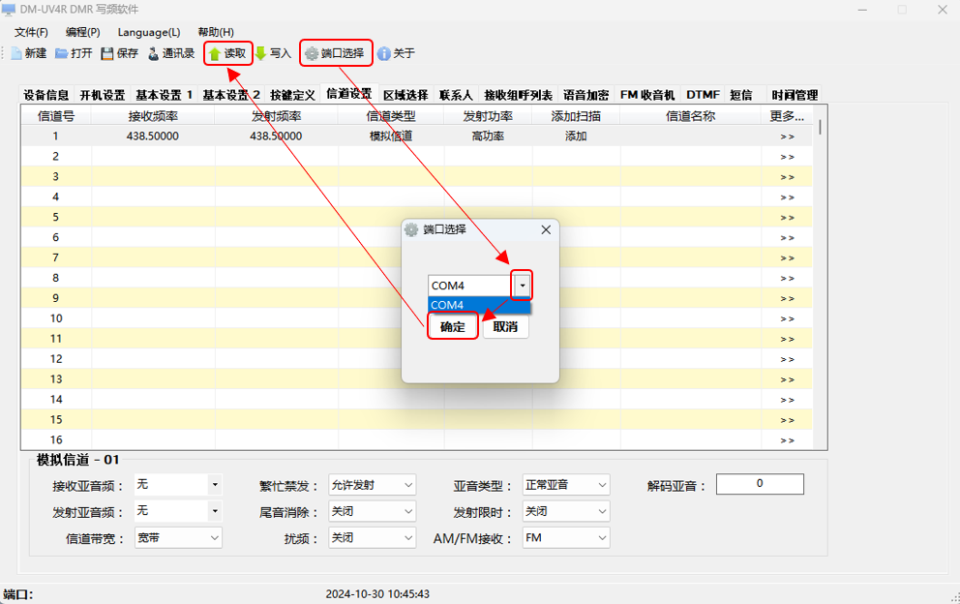Click the Read (读取) green arrow icon
This screenshot has width=960, height=604.
pos(216,54)
